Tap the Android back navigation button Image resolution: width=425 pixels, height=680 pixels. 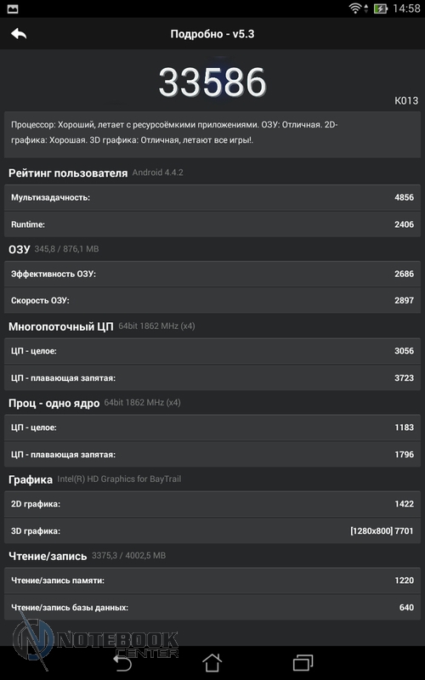point(122,662)
